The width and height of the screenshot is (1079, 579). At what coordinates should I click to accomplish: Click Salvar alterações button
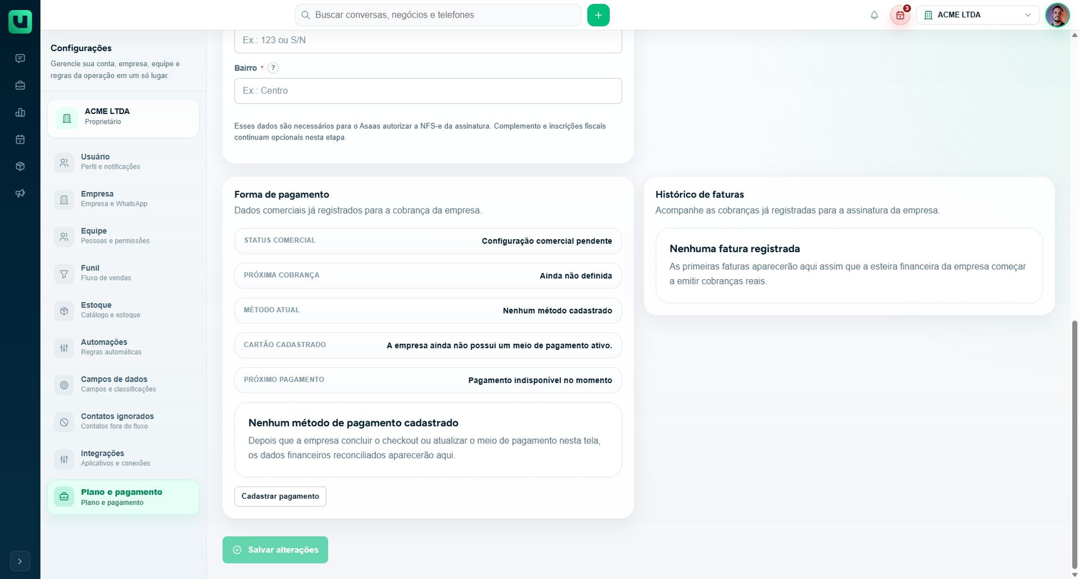tap(275, 550)
